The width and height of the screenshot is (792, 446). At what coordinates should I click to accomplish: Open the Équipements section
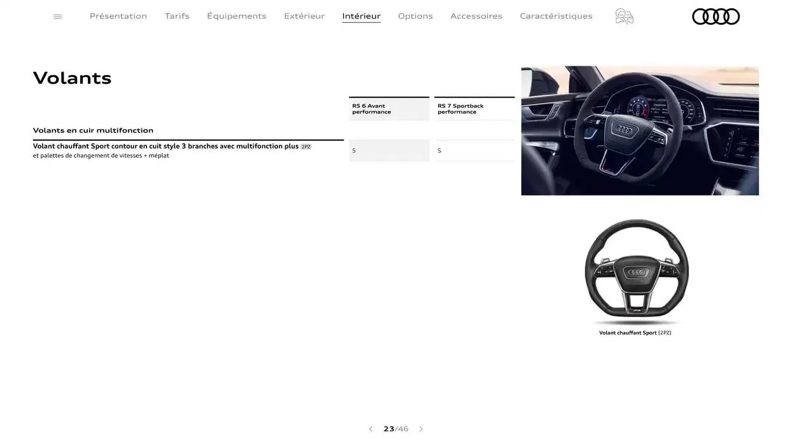coord(237,15)
